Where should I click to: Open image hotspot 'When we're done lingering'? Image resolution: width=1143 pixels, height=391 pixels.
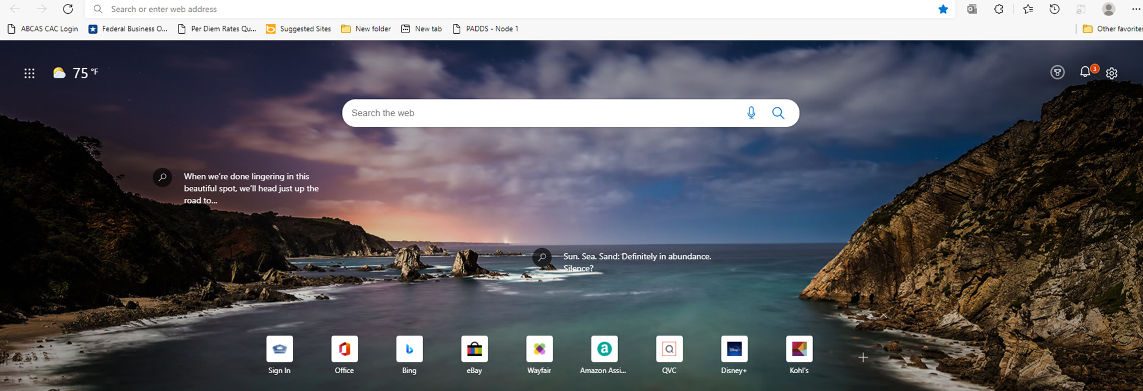tap(162, 177)
